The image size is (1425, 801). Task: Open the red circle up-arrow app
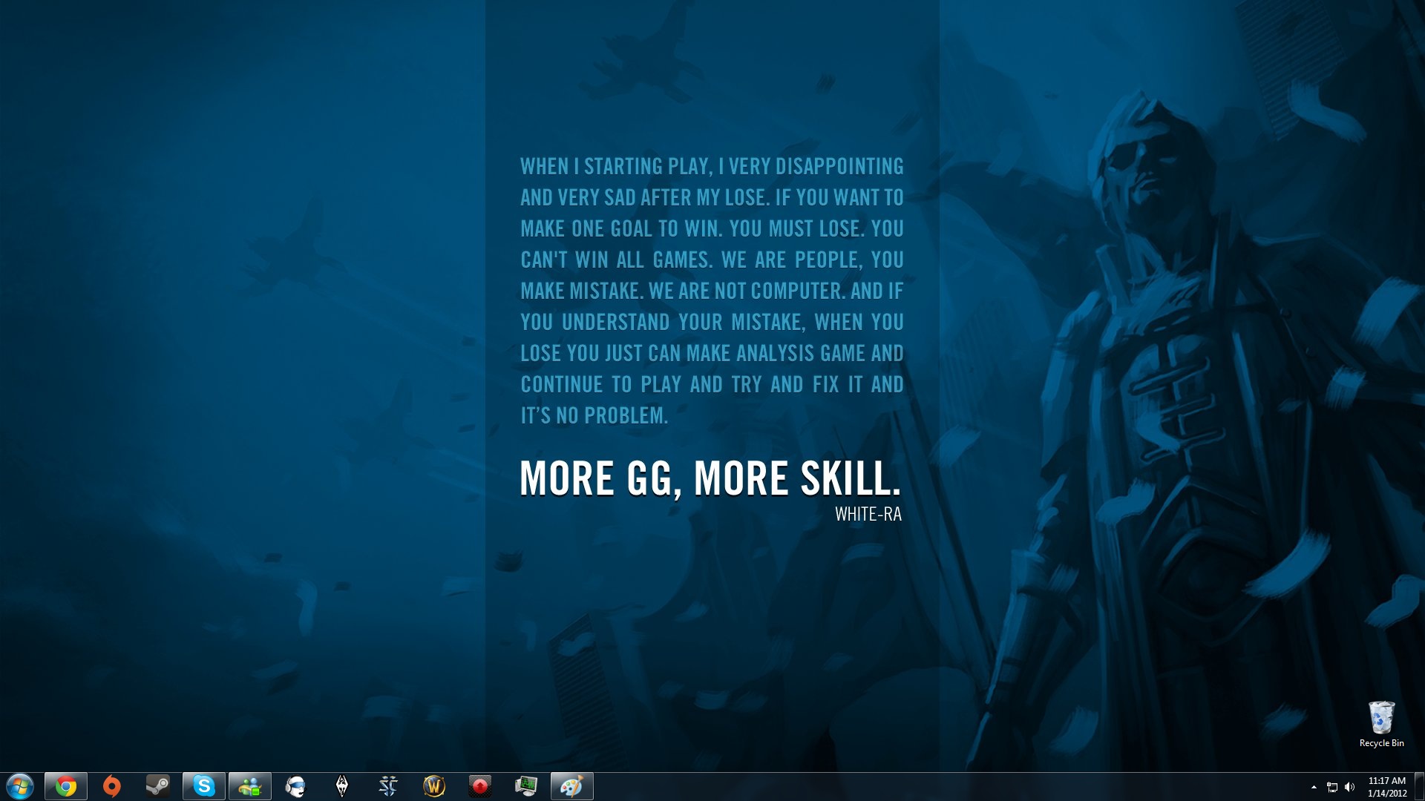(x=480, y=786)
